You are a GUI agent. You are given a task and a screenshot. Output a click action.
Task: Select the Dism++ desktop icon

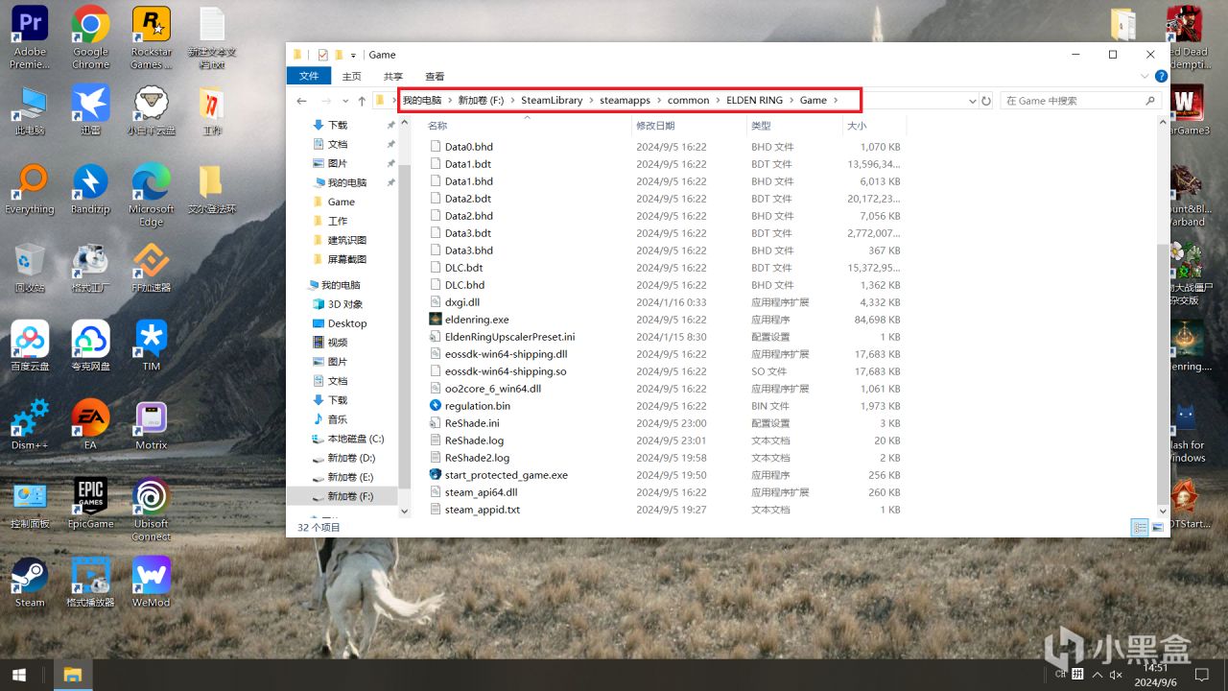[30, 424]
